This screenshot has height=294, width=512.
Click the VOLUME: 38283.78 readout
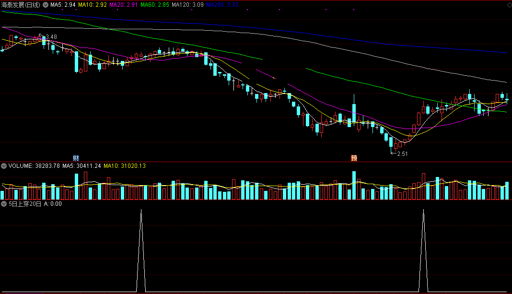pyautogui.click(x=34, y=166)
